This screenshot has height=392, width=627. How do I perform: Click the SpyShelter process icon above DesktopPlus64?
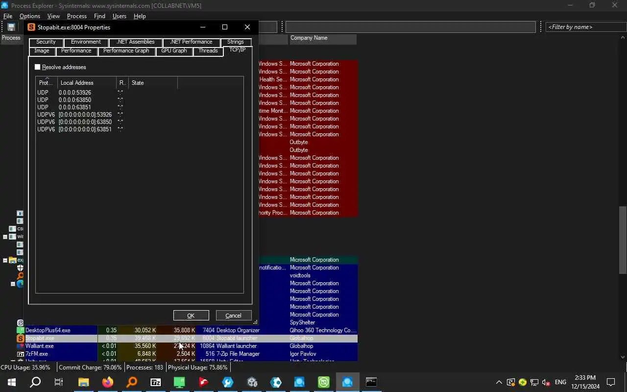tap(21, 322)
